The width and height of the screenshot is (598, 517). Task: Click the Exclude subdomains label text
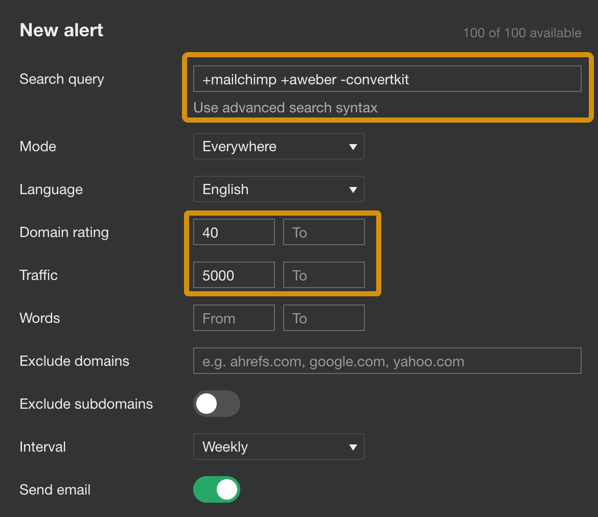point(86,404)
